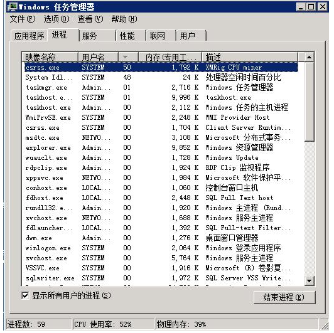Select the fdlauncher... process
Screen dimensions: 334x333
[161, 228]
